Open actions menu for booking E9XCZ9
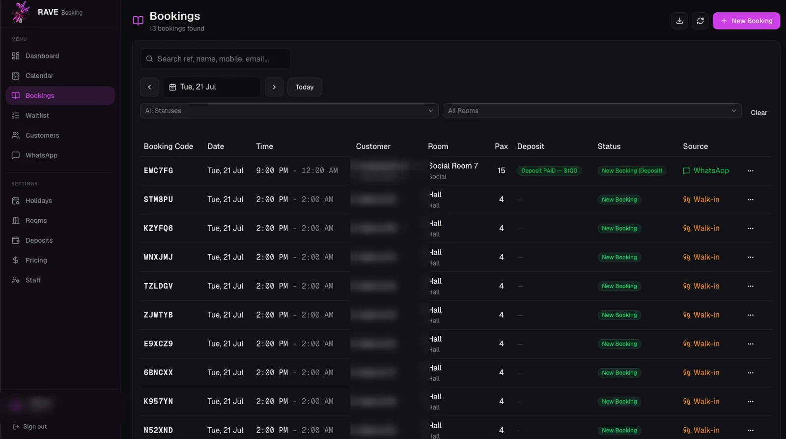The image size is (786, 439). pyautogui.click(x=750, y=344)
